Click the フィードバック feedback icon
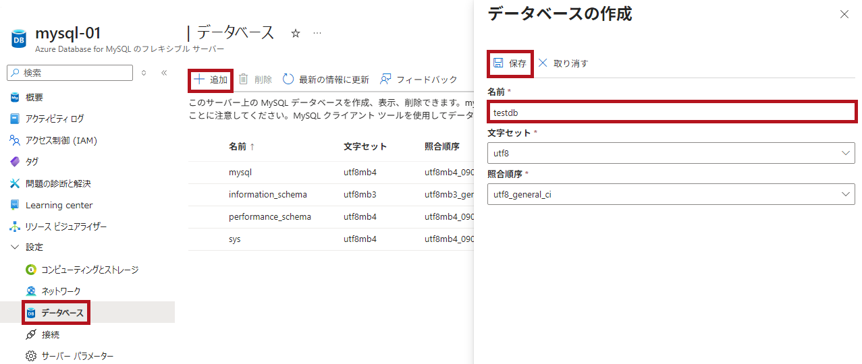This screenshot has width=862, height=364. (x=385, y=80)
